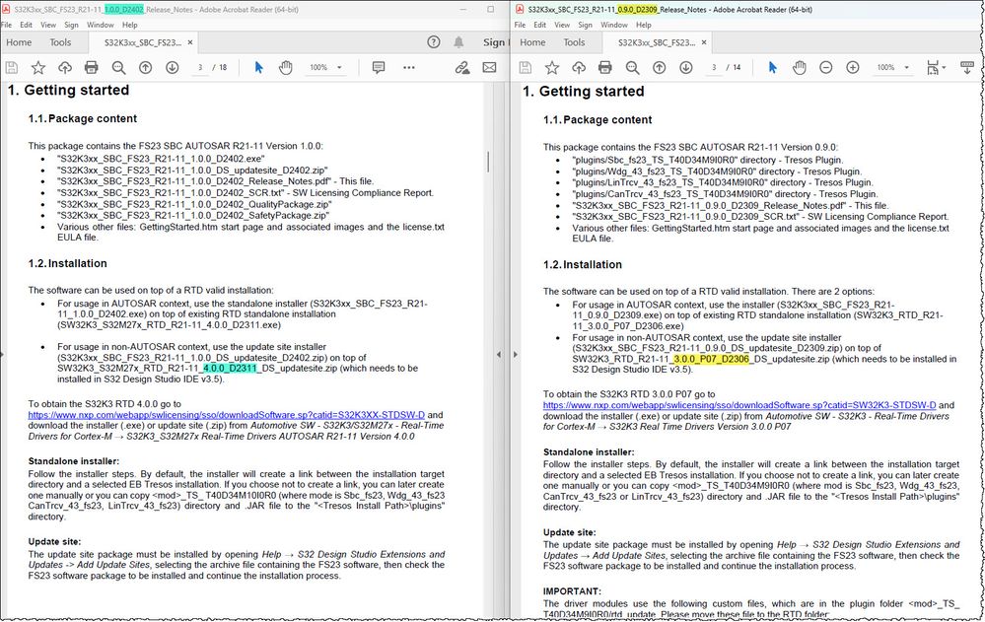Click Sign In button in left window
Image resolution: width=985 pixels, height=622 pixels.
[495, 42]
